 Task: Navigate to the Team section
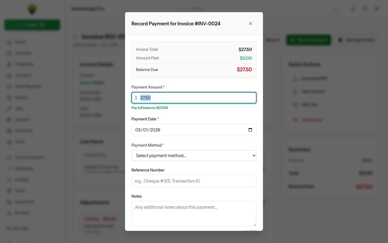[9, 142]
